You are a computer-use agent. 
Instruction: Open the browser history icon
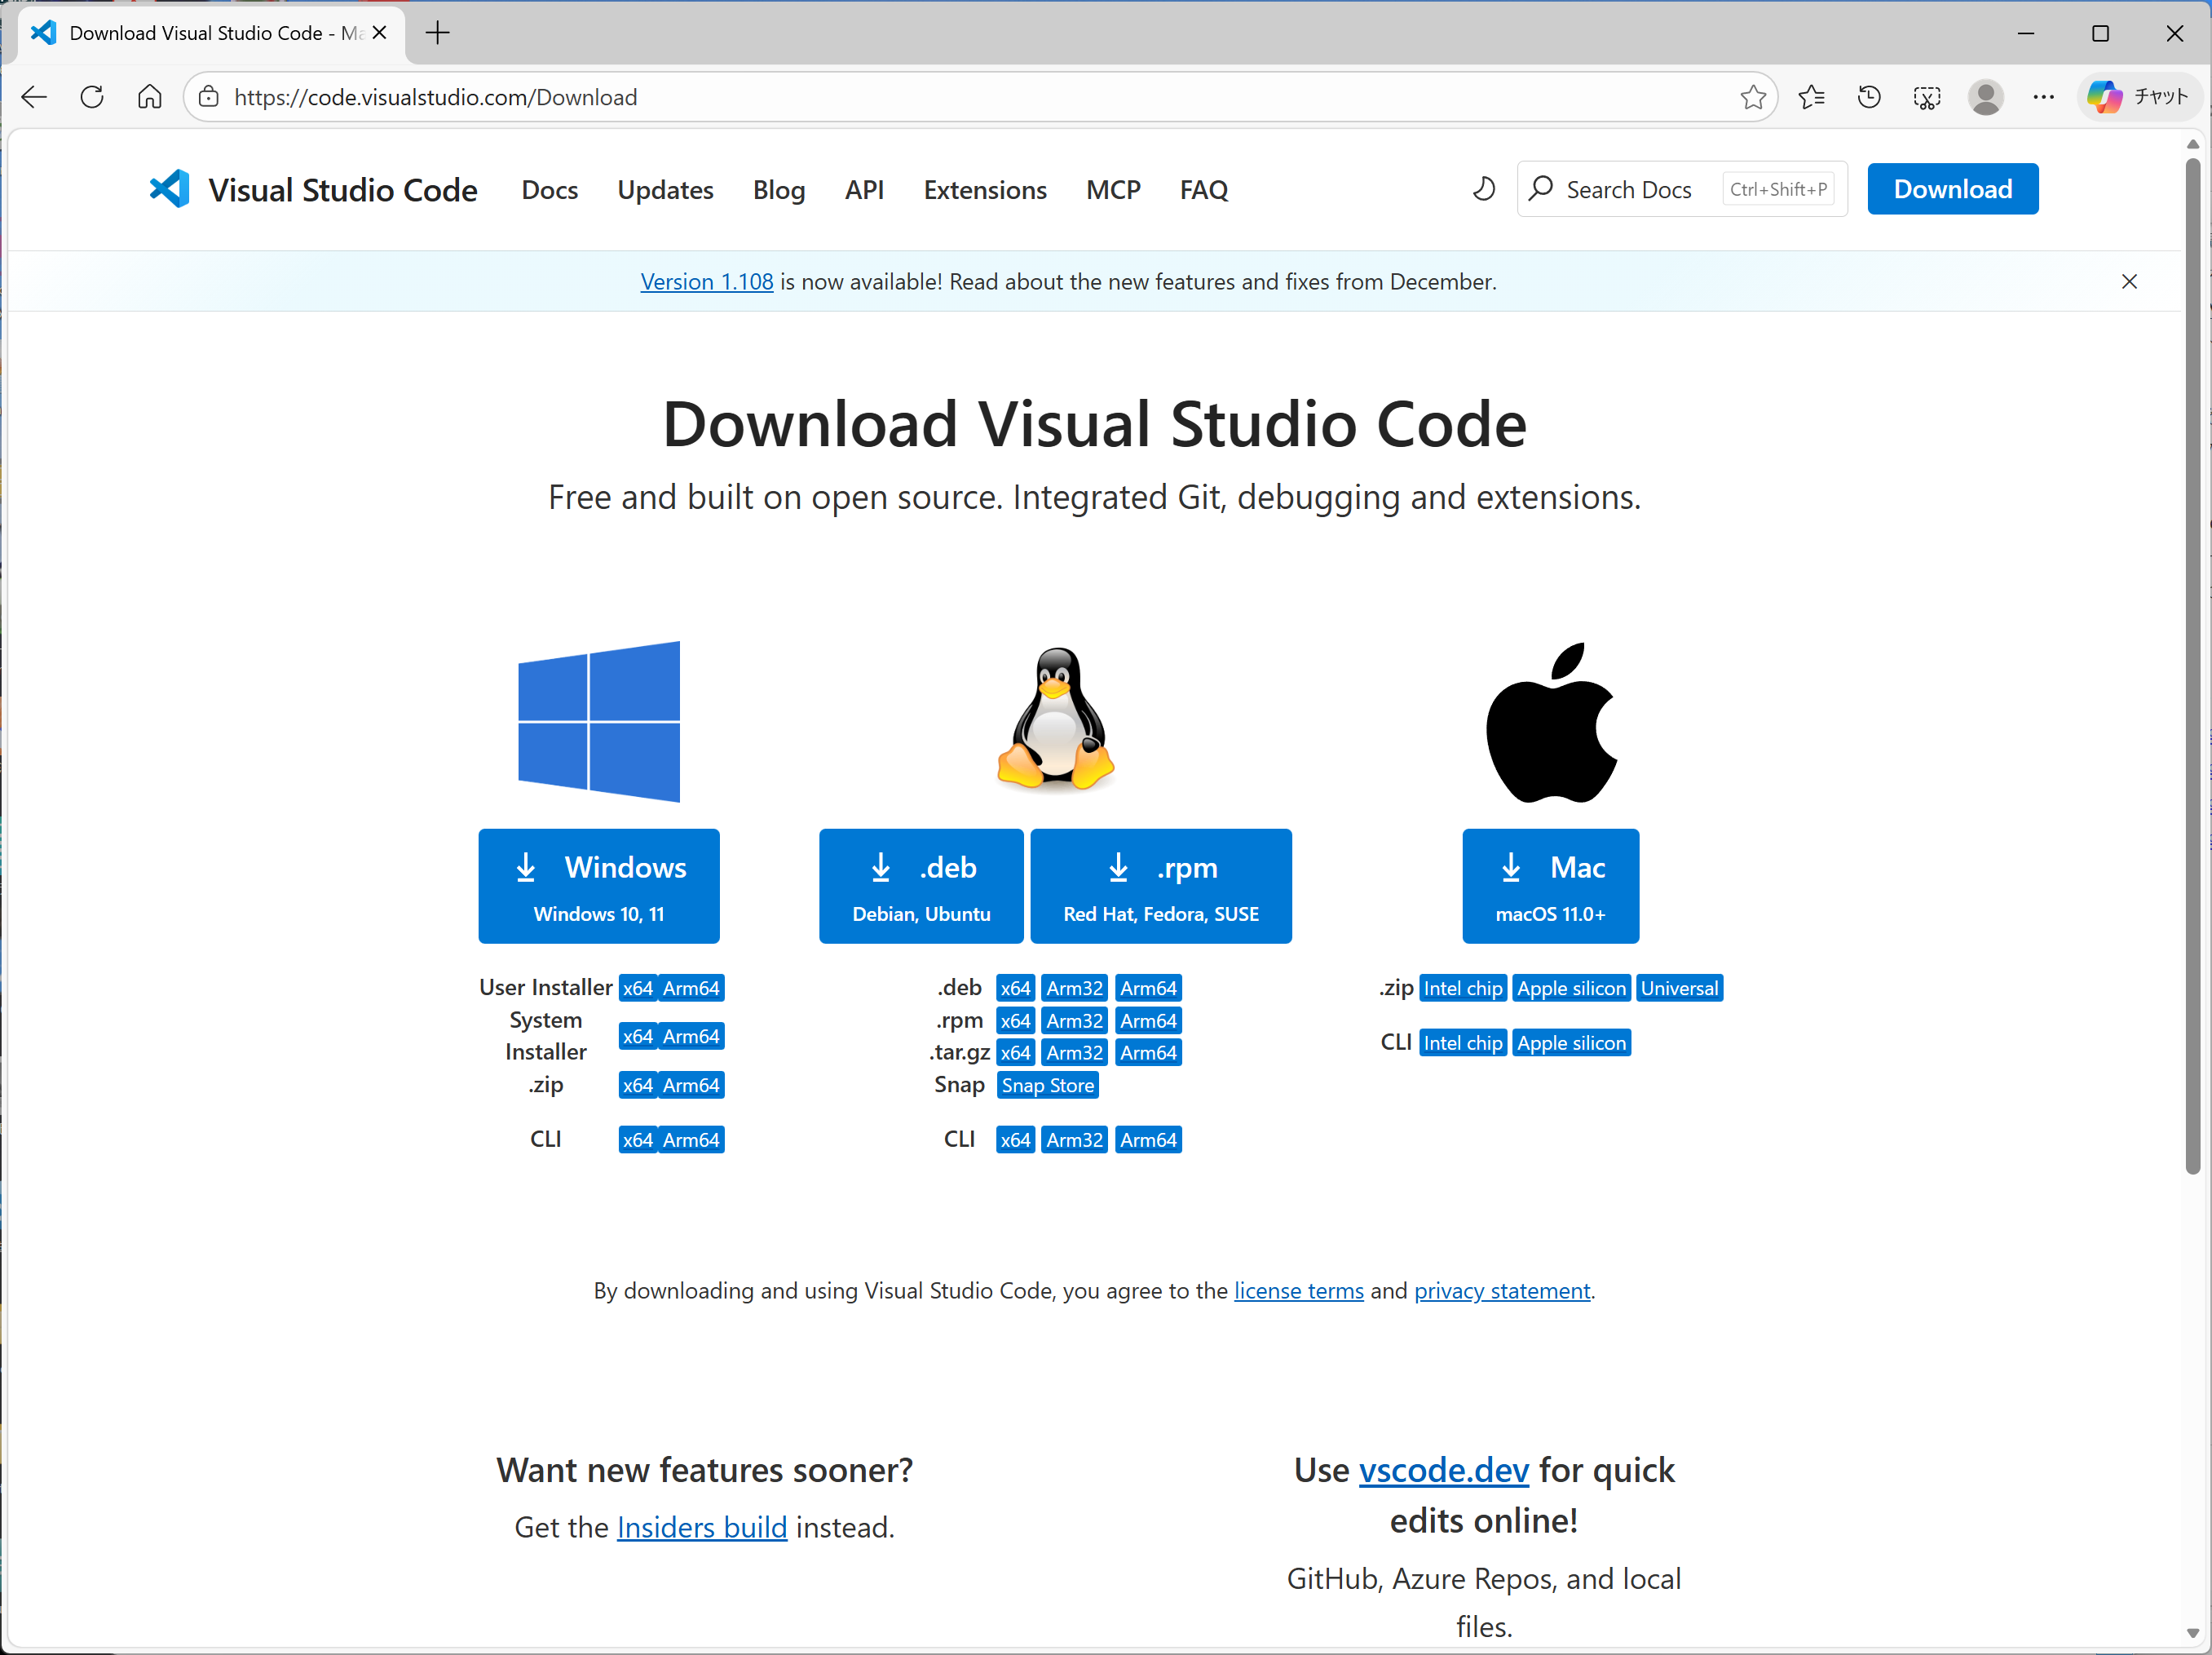(1869, 97)
